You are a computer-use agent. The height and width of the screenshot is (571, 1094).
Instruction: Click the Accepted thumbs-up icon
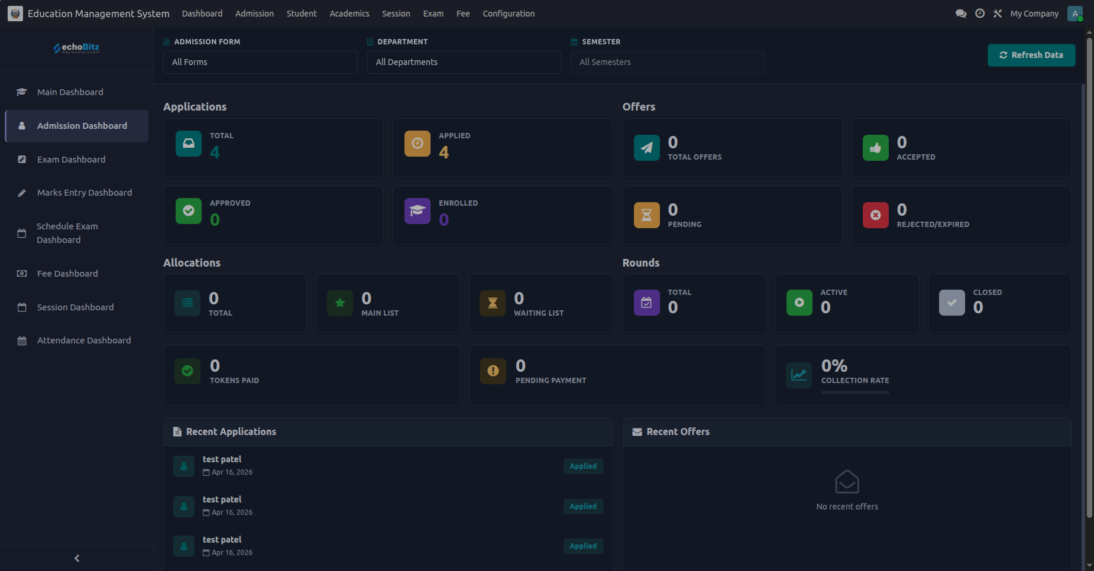(876, 148)
